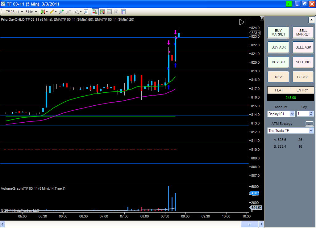The width and height of the screenshot is (316, 228).
Task: Click the REV reverse position button
Action: tap(278, 77)
